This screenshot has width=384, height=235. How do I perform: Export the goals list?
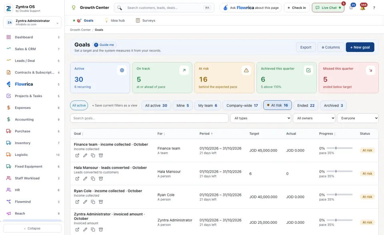coord(306,47)
